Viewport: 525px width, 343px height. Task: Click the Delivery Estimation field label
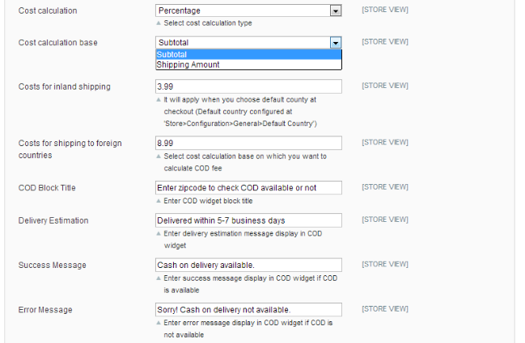[x=53, y=220]
